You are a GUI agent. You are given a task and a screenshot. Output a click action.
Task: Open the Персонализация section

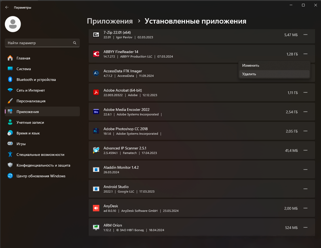[42, 101]
